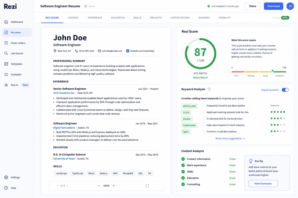Click the Contact information green check
The height and width of the screenshot is (198, 298).
(183, 159)
